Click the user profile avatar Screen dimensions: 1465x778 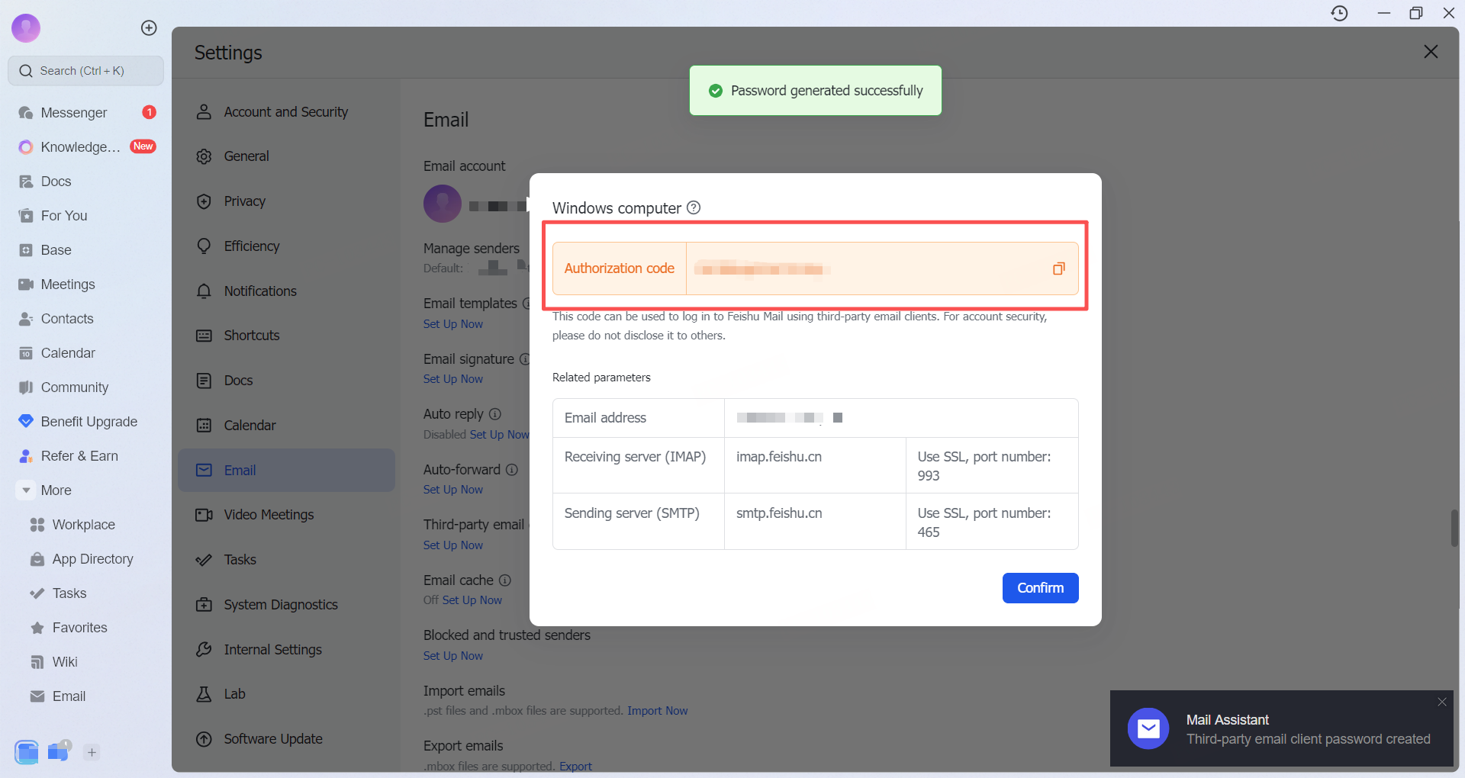point(26,28)
